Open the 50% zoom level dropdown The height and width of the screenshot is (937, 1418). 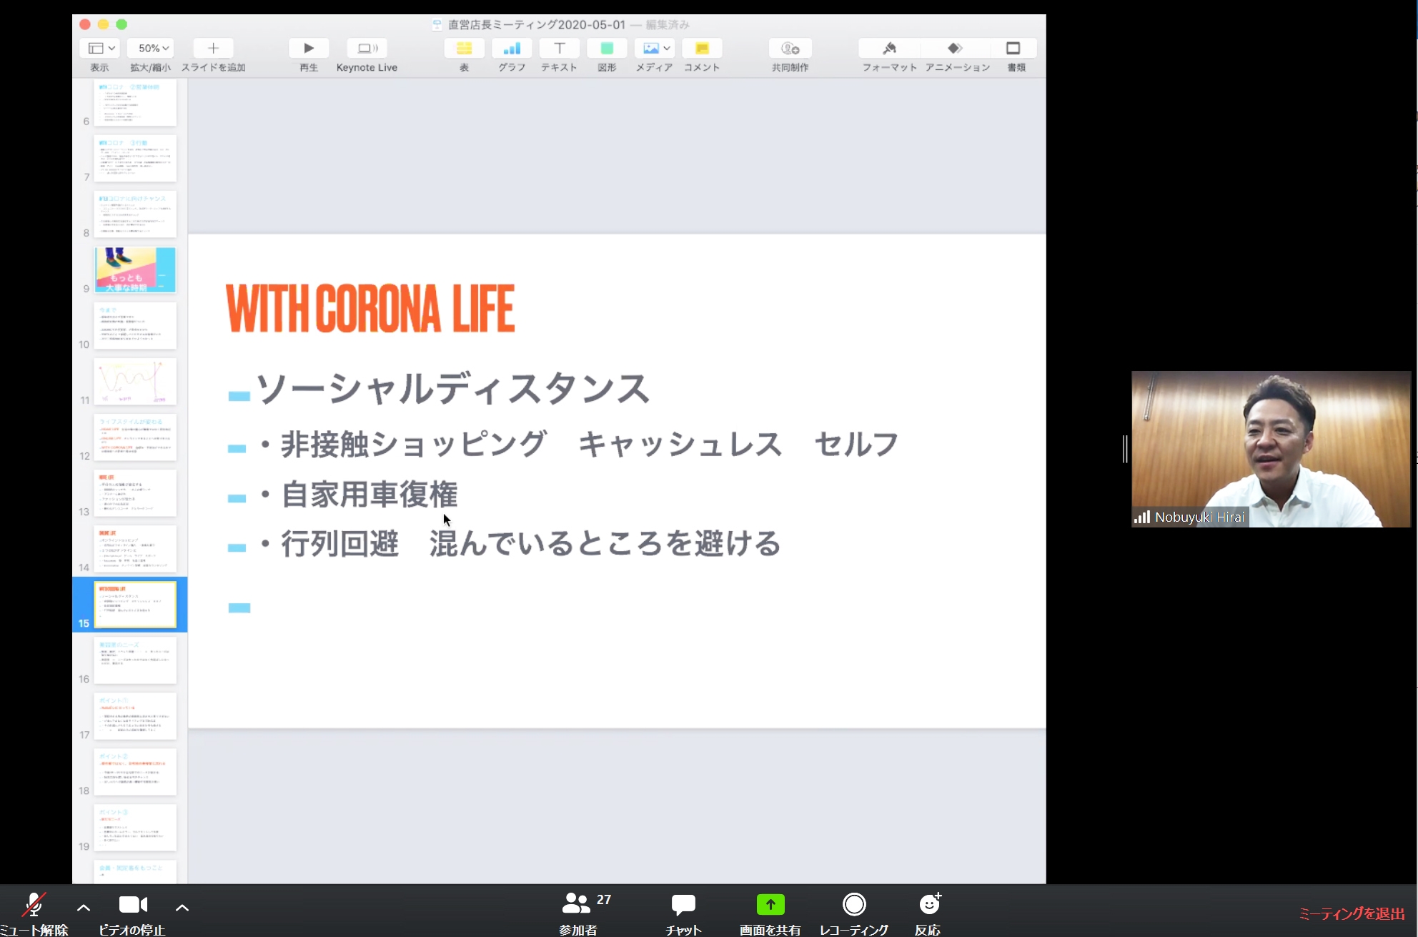(x=152, y=49)
